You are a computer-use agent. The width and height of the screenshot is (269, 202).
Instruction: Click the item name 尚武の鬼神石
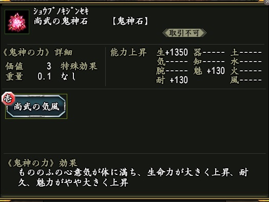(x=61, y=21)
